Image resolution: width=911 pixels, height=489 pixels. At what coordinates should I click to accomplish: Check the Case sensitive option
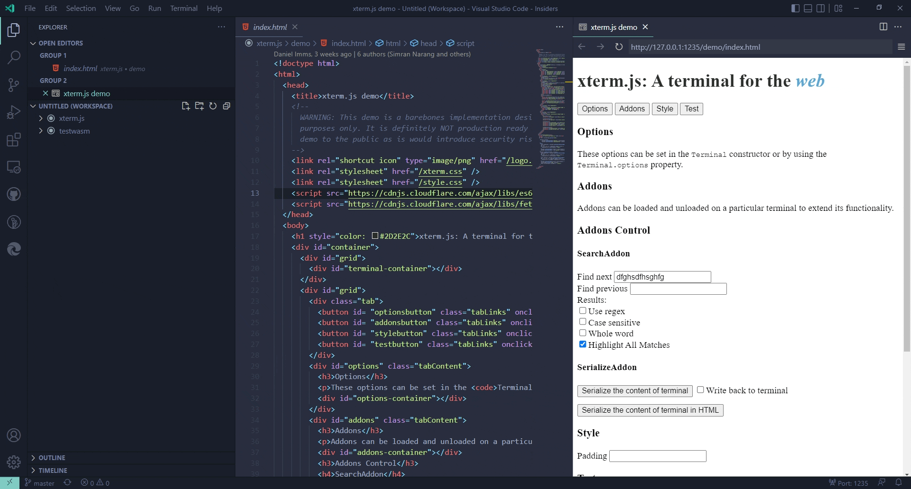[x=582, y=322]
